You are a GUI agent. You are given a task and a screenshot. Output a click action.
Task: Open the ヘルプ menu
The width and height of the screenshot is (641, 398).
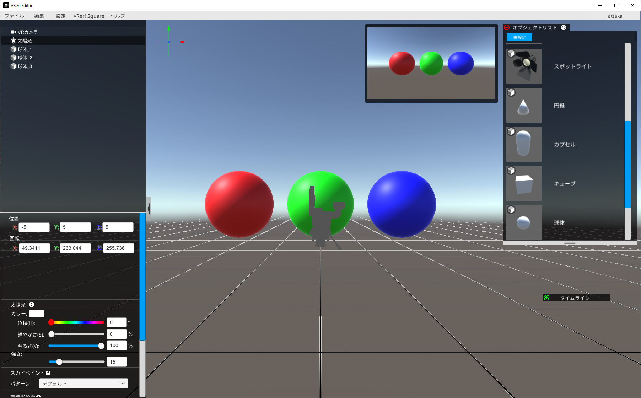pos(118,16)
